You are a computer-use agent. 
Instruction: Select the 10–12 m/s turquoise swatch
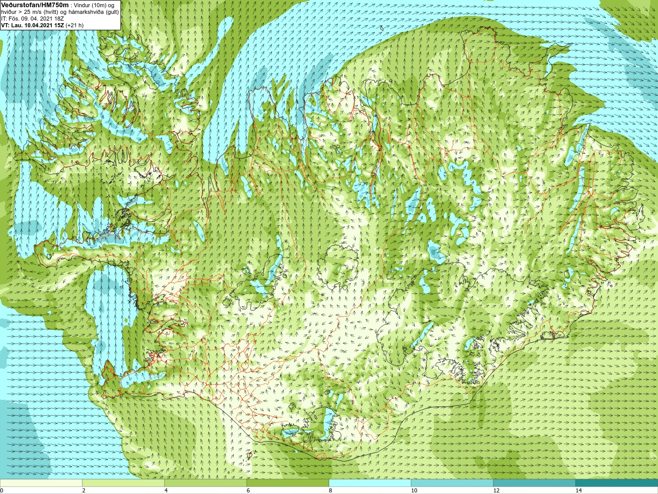452,483
